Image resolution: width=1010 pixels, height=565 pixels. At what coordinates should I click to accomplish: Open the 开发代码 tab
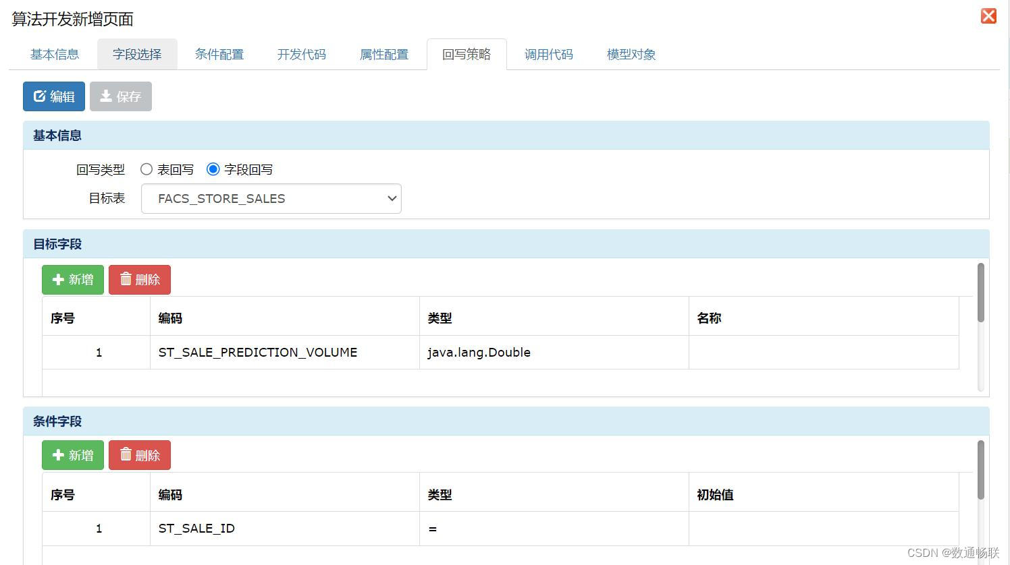click(x=302, y=55)
